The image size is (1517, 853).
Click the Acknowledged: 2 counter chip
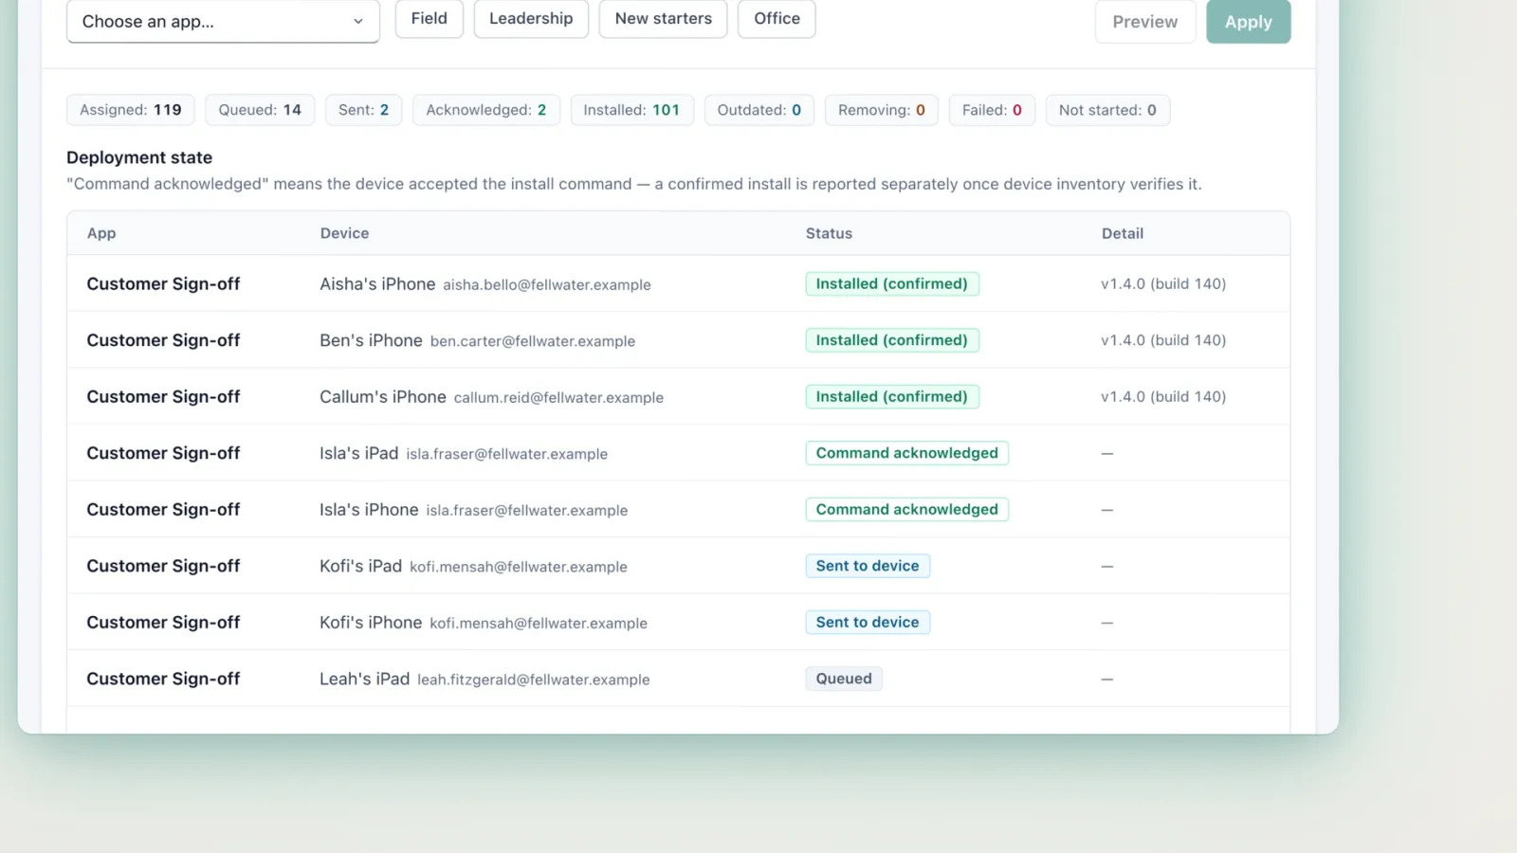485,110
